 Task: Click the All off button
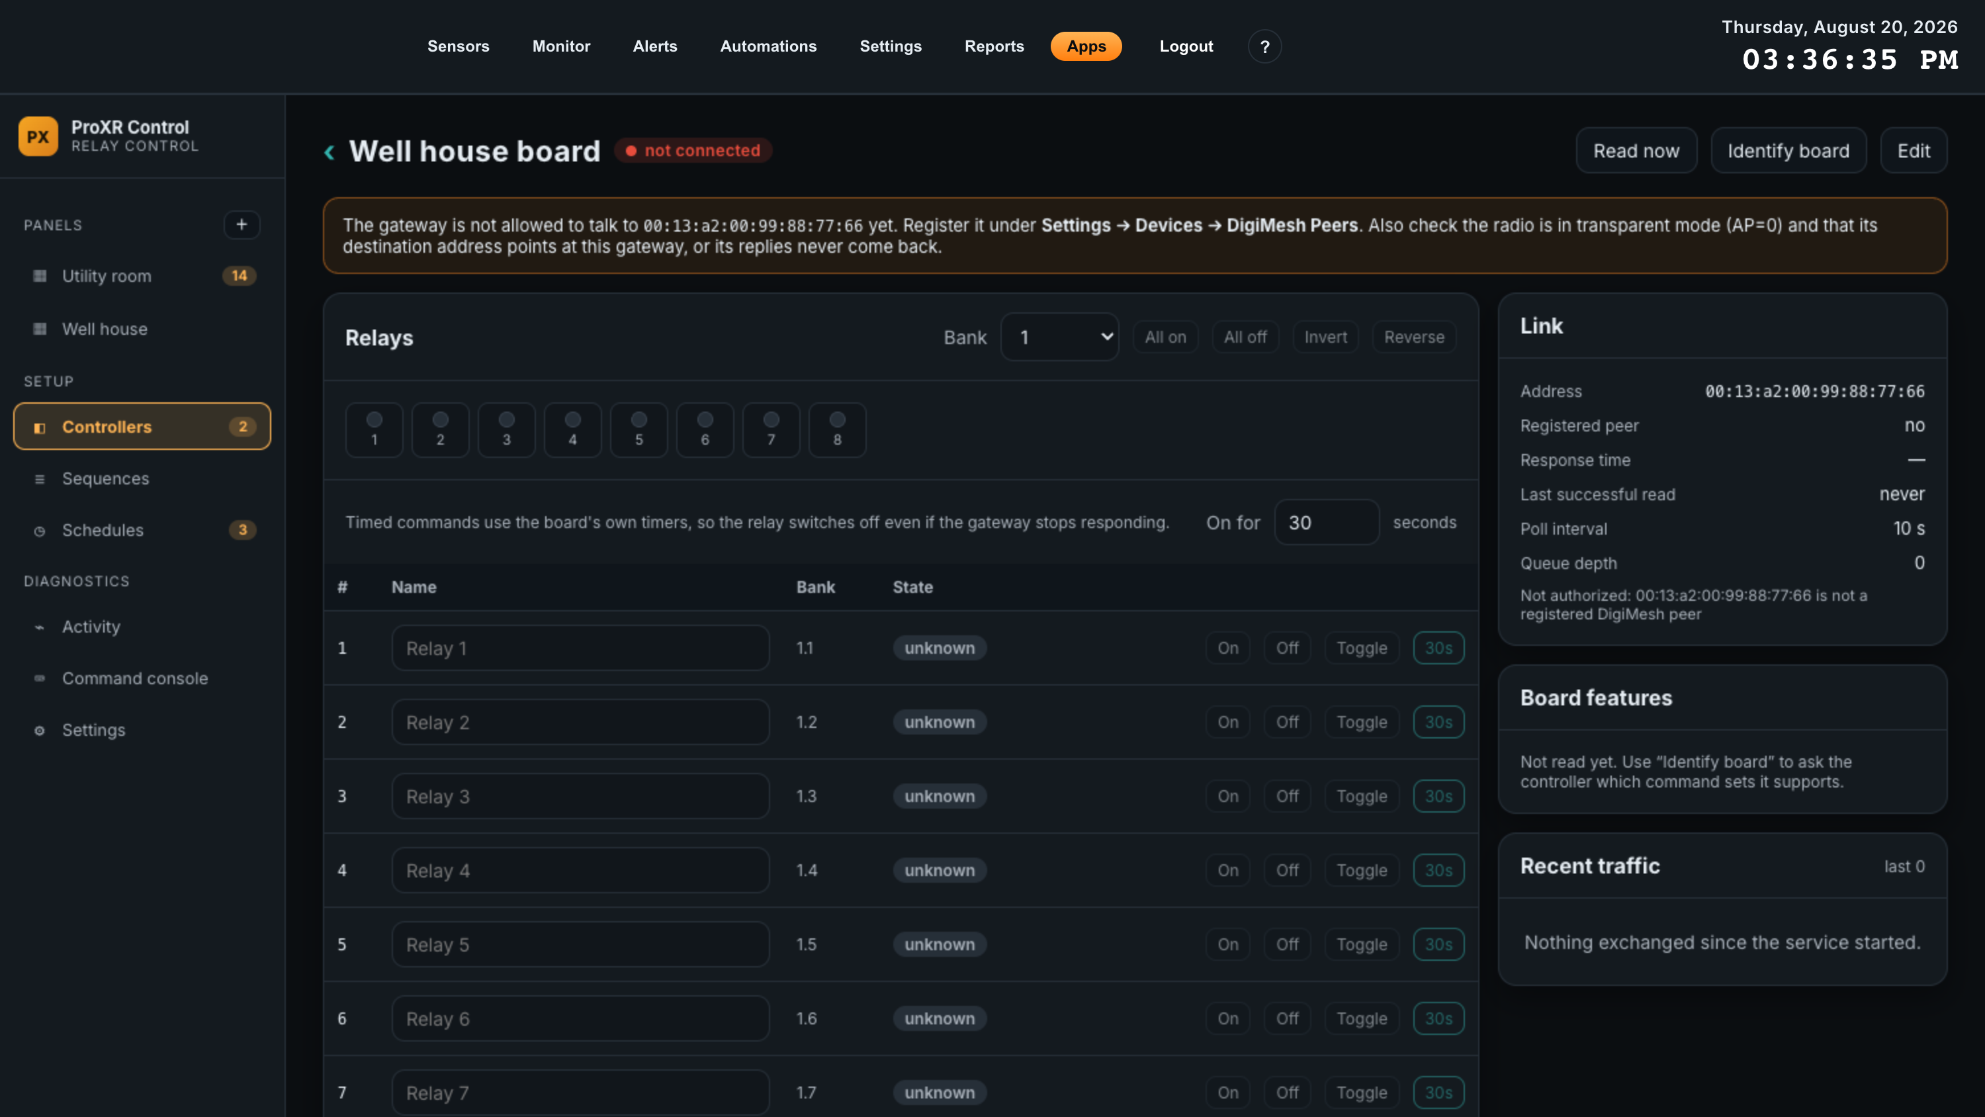(x=1245, y=337)
